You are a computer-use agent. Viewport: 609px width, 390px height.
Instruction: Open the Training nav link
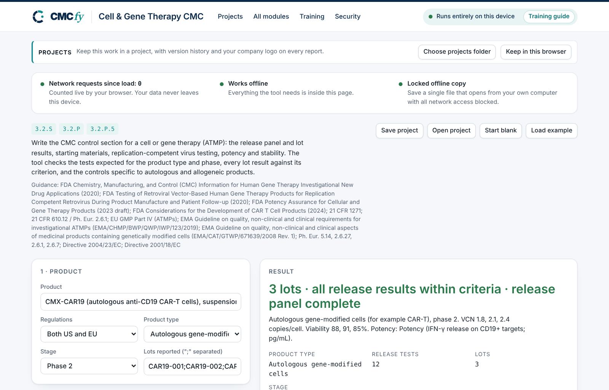312,16
